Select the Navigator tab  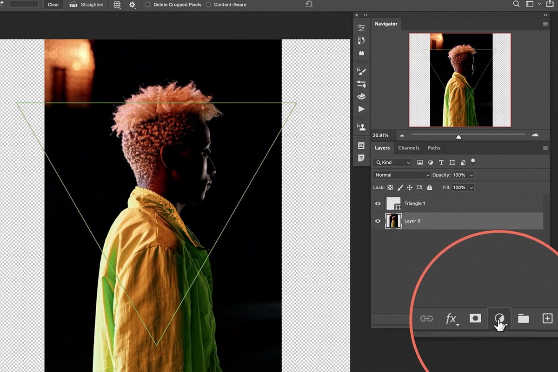386,24
